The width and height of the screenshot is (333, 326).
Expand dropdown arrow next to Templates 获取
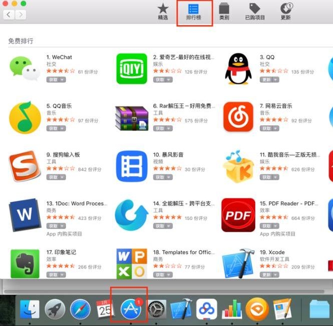pyautogui.click(x=169, y=275)
